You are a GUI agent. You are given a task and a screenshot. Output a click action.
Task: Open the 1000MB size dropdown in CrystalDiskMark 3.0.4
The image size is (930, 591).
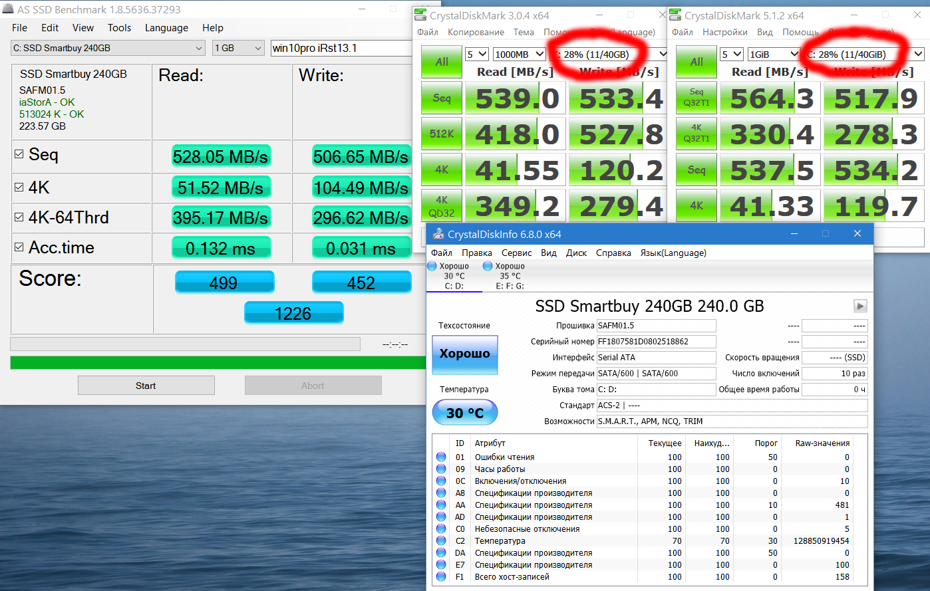coord(519,55)
